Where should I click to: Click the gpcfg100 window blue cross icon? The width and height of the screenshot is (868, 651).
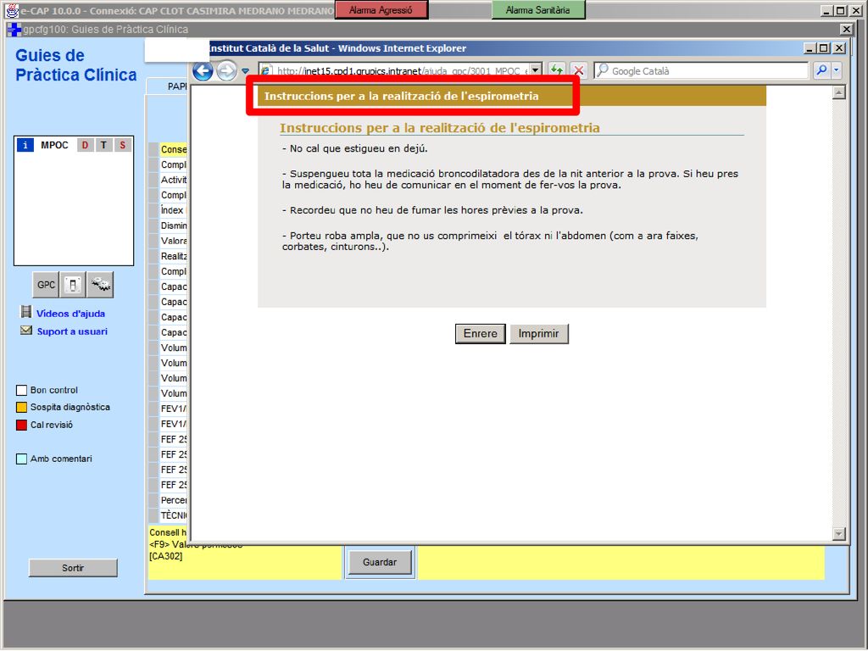pos(14,30)
